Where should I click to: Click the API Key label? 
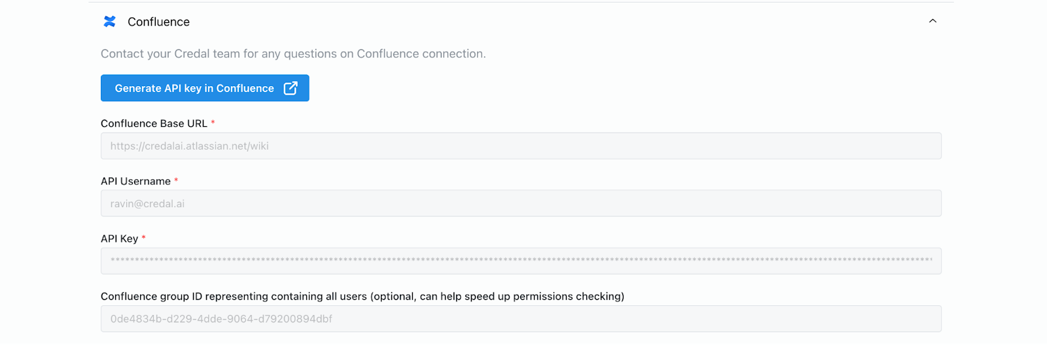pos(119,238)
